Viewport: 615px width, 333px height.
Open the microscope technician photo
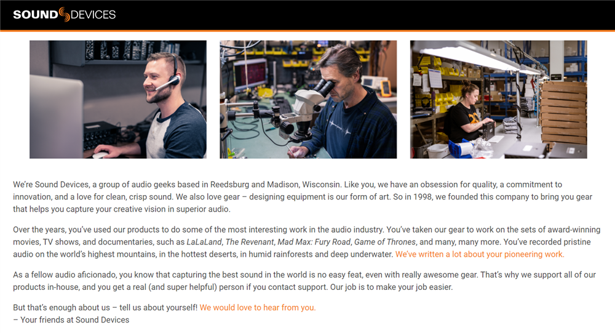[308, 99]
